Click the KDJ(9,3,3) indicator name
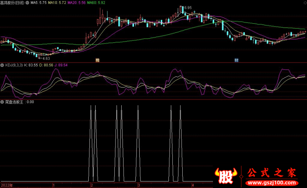The height and width of the screenshot is (188, 307). click(x=14, y=65)
